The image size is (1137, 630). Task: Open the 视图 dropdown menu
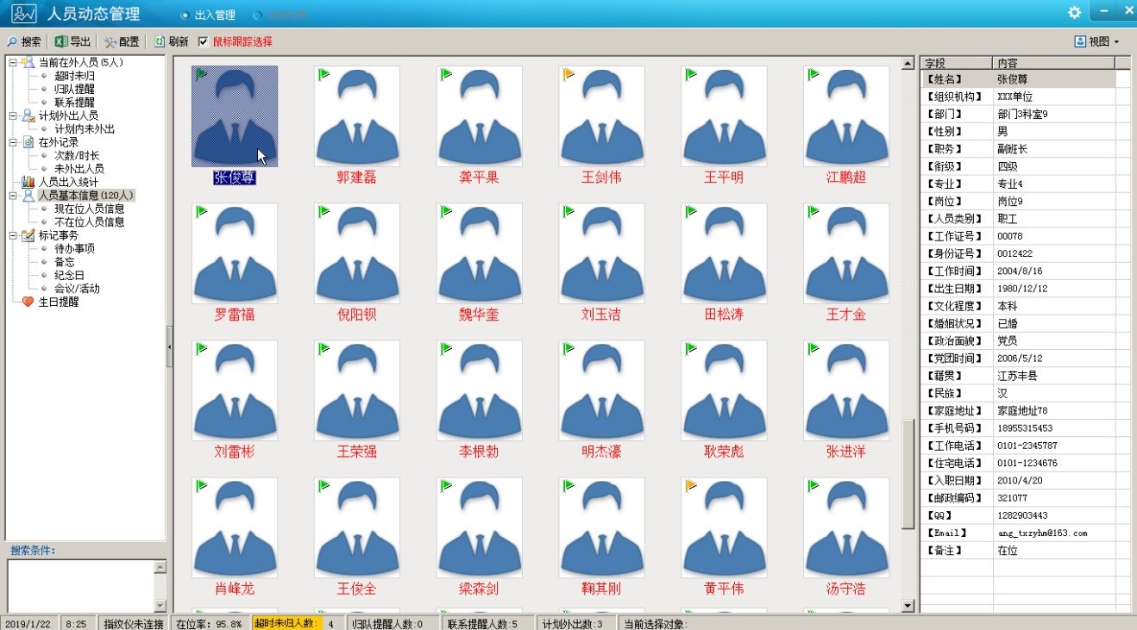1096,41
